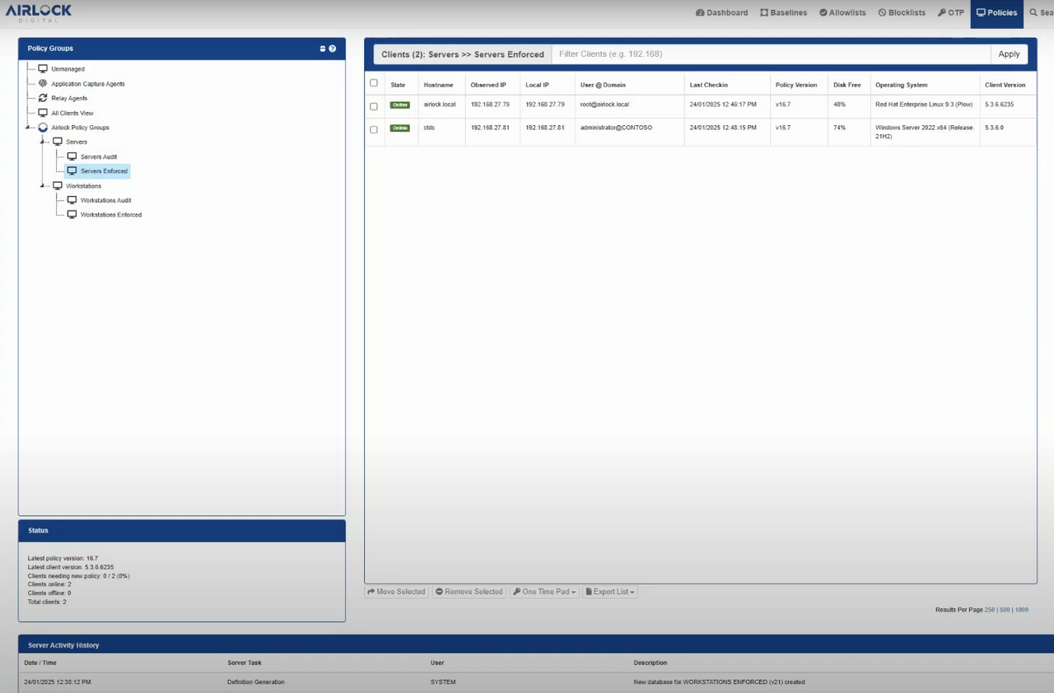
Task: Select the Baselines icon in the navbar
Action: click(764, 12)
